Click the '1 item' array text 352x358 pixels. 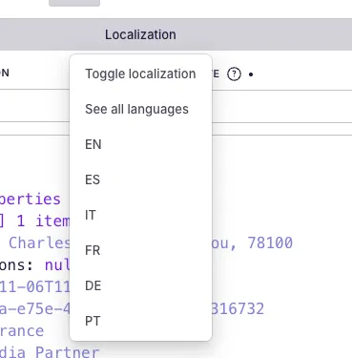point(43,221)
